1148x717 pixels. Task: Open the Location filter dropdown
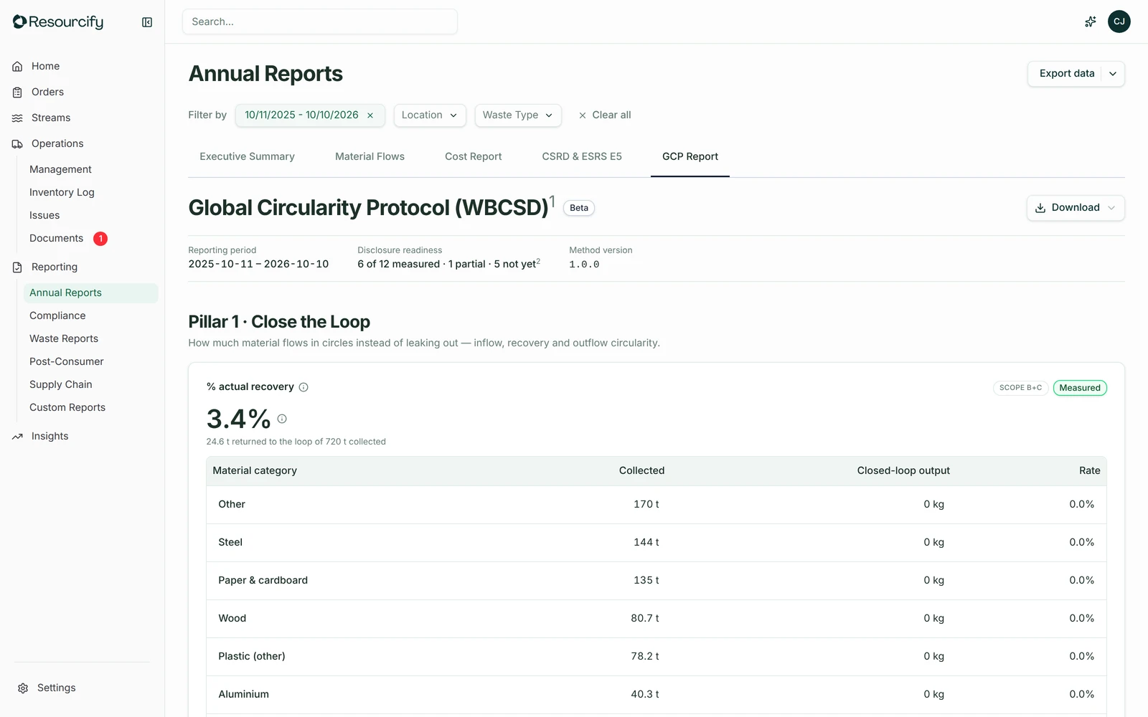pyautogui.click(x=430, y=115)
